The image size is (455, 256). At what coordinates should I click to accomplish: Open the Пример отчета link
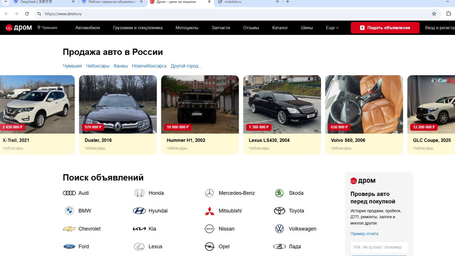tap(364, 234)
